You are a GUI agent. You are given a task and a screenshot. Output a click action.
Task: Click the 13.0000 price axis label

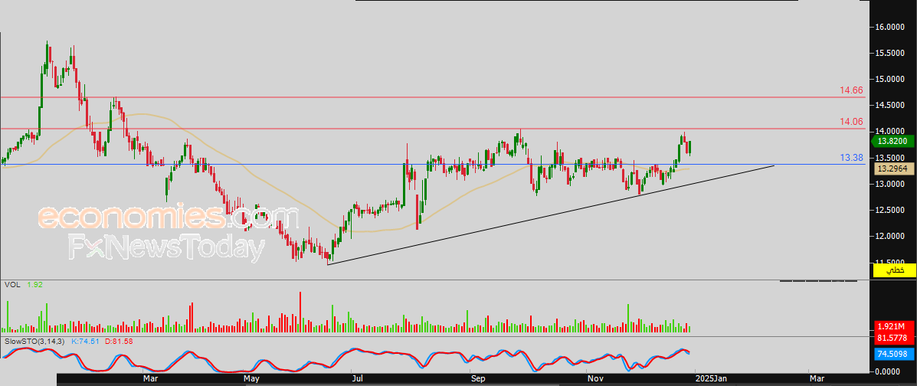point(892,185)
